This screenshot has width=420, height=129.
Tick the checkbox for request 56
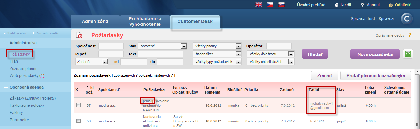click(78, 121)
